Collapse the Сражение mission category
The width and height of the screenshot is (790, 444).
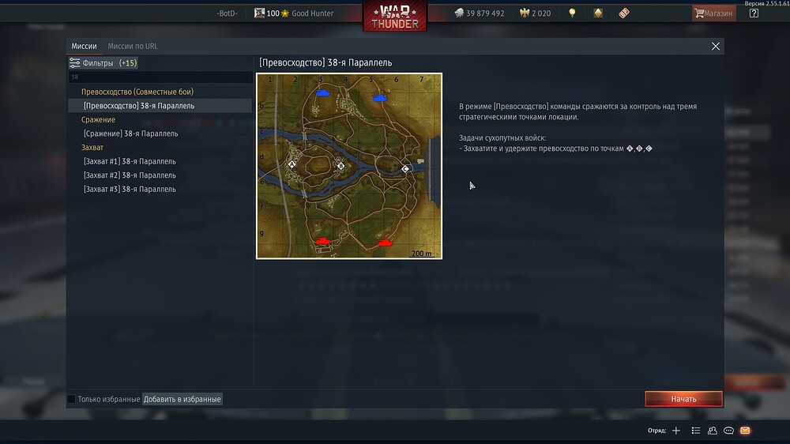(x=98, y=119)
